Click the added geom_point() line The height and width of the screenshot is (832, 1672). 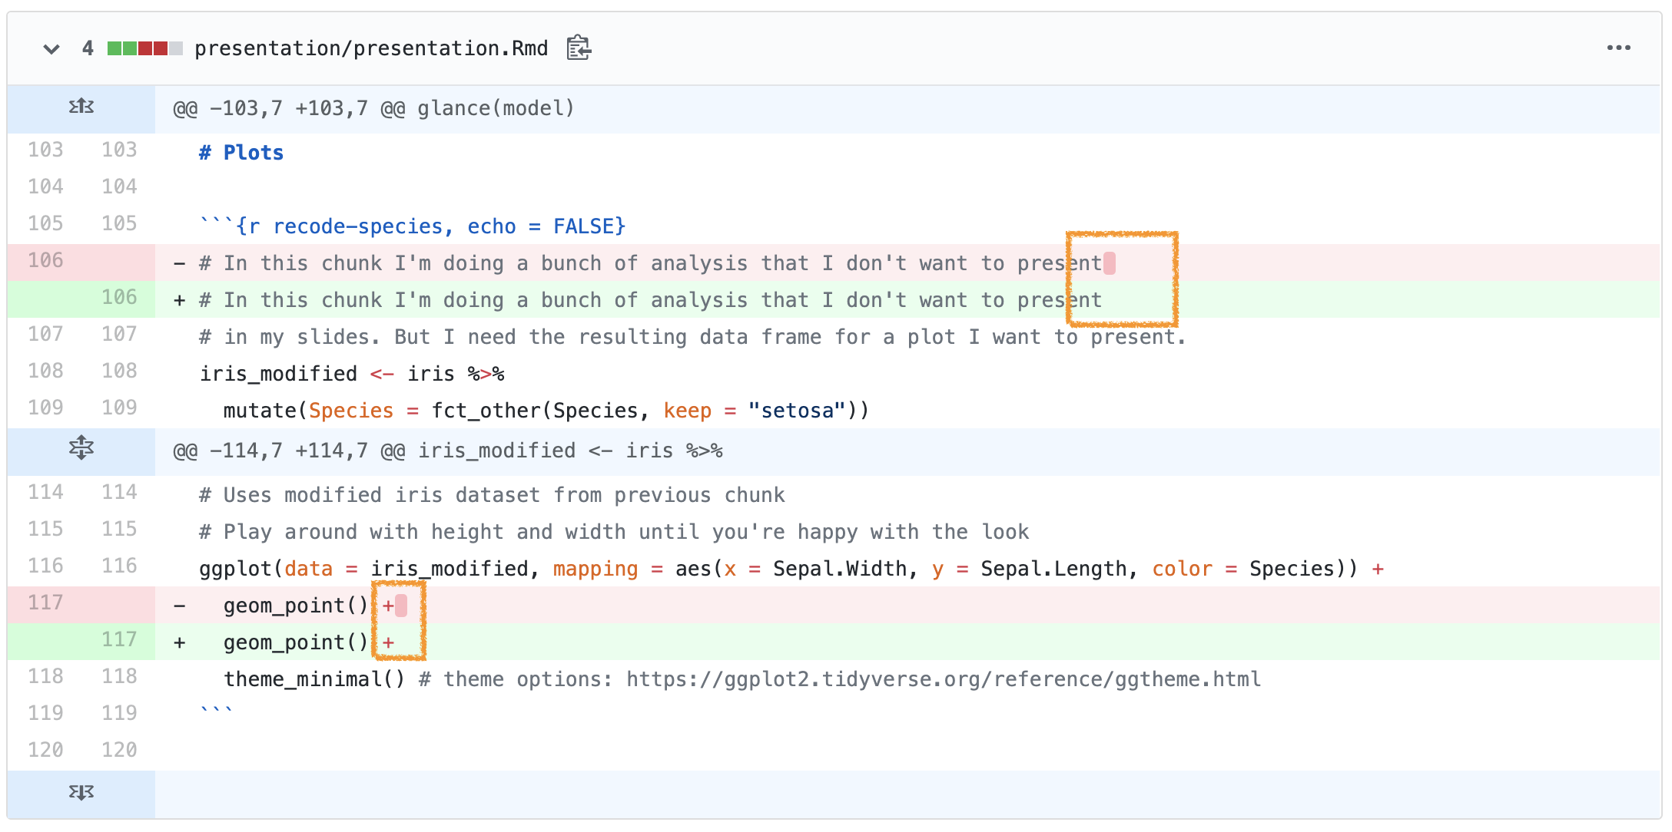(907, 642)
